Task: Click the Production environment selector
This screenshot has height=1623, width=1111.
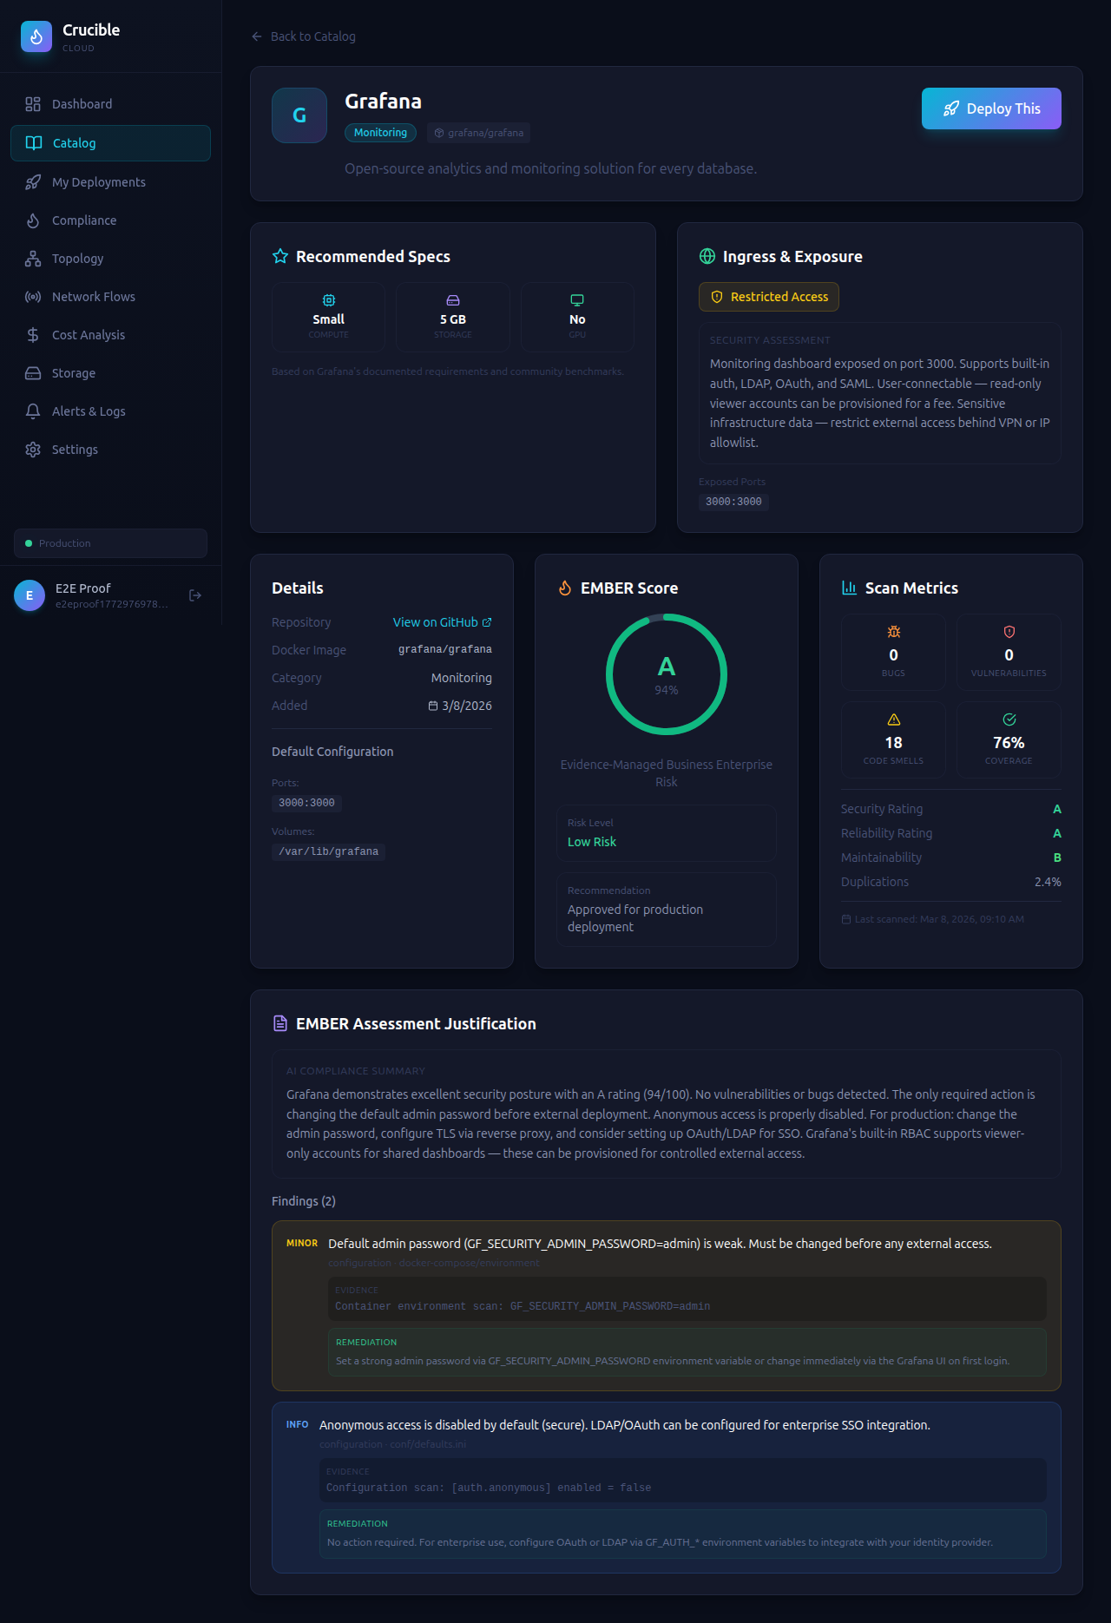Action: click(x=110, y=543)
